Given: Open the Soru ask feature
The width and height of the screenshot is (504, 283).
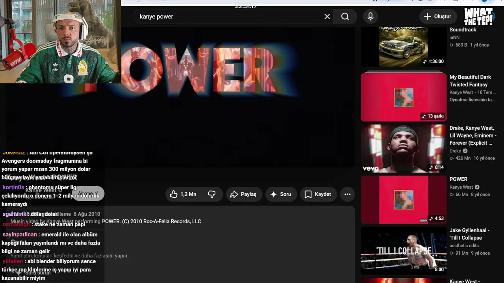Looking at the screenshot, I should pyautogui.click(x=281, y=194).
